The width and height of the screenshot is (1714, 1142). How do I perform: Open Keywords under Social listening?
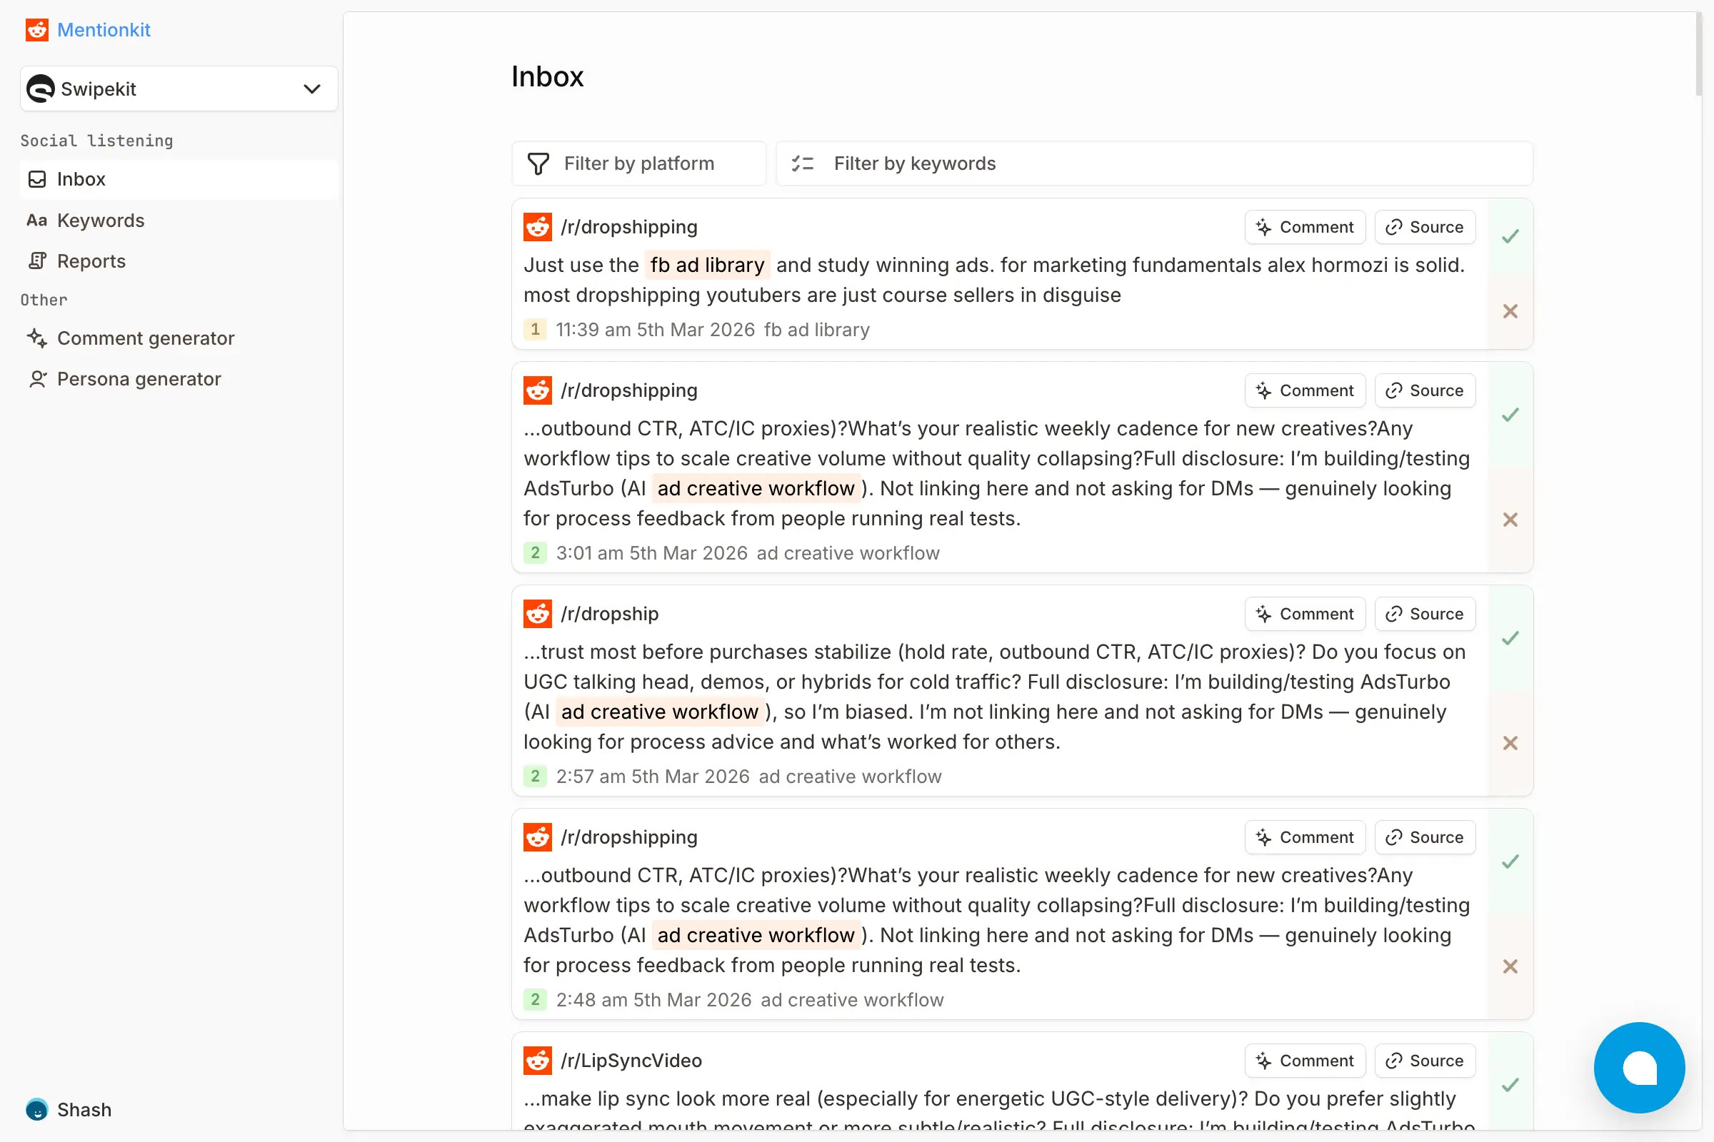(100, 220)
